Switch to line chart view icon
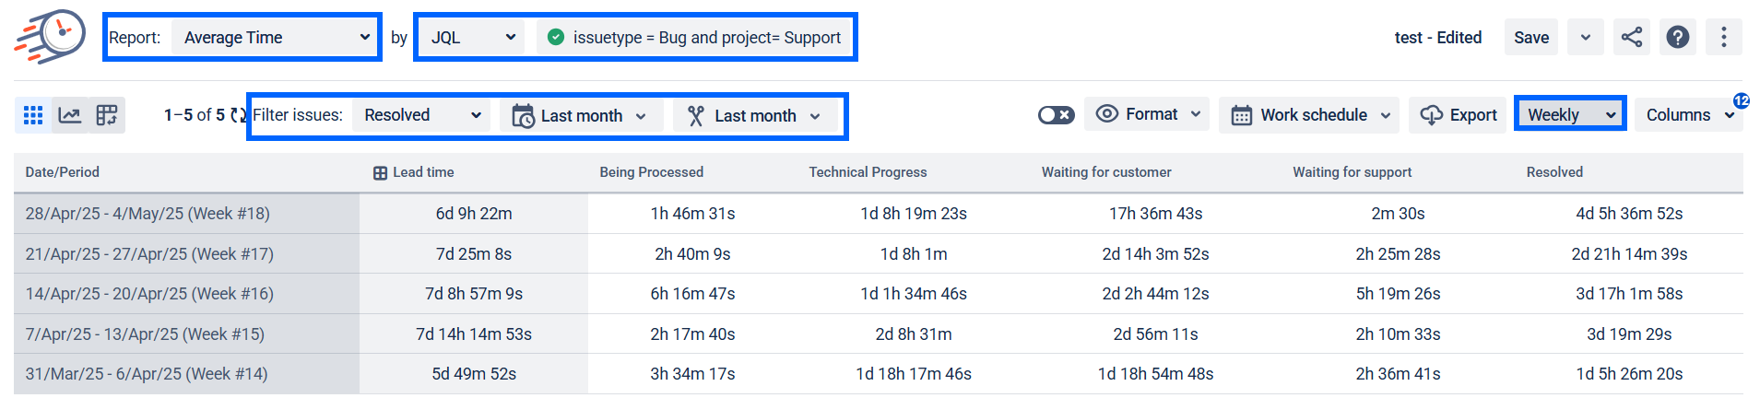Viewport: 1760px width, 398px height. [x=70, y=115]
